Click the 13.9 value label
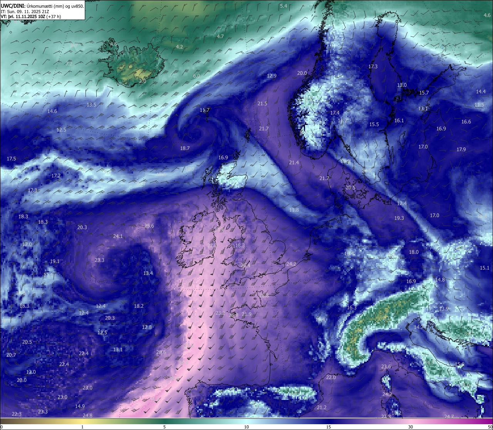Image resolution: width=493 pixels, height=430 pixels. pyautogui.click(x=444, y=309)
